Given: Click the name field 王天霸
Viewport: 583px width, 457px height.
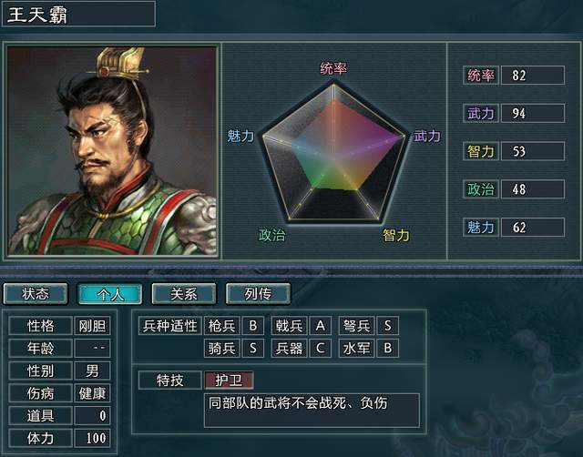Looking at the screenshot, I should click(78, 15).
